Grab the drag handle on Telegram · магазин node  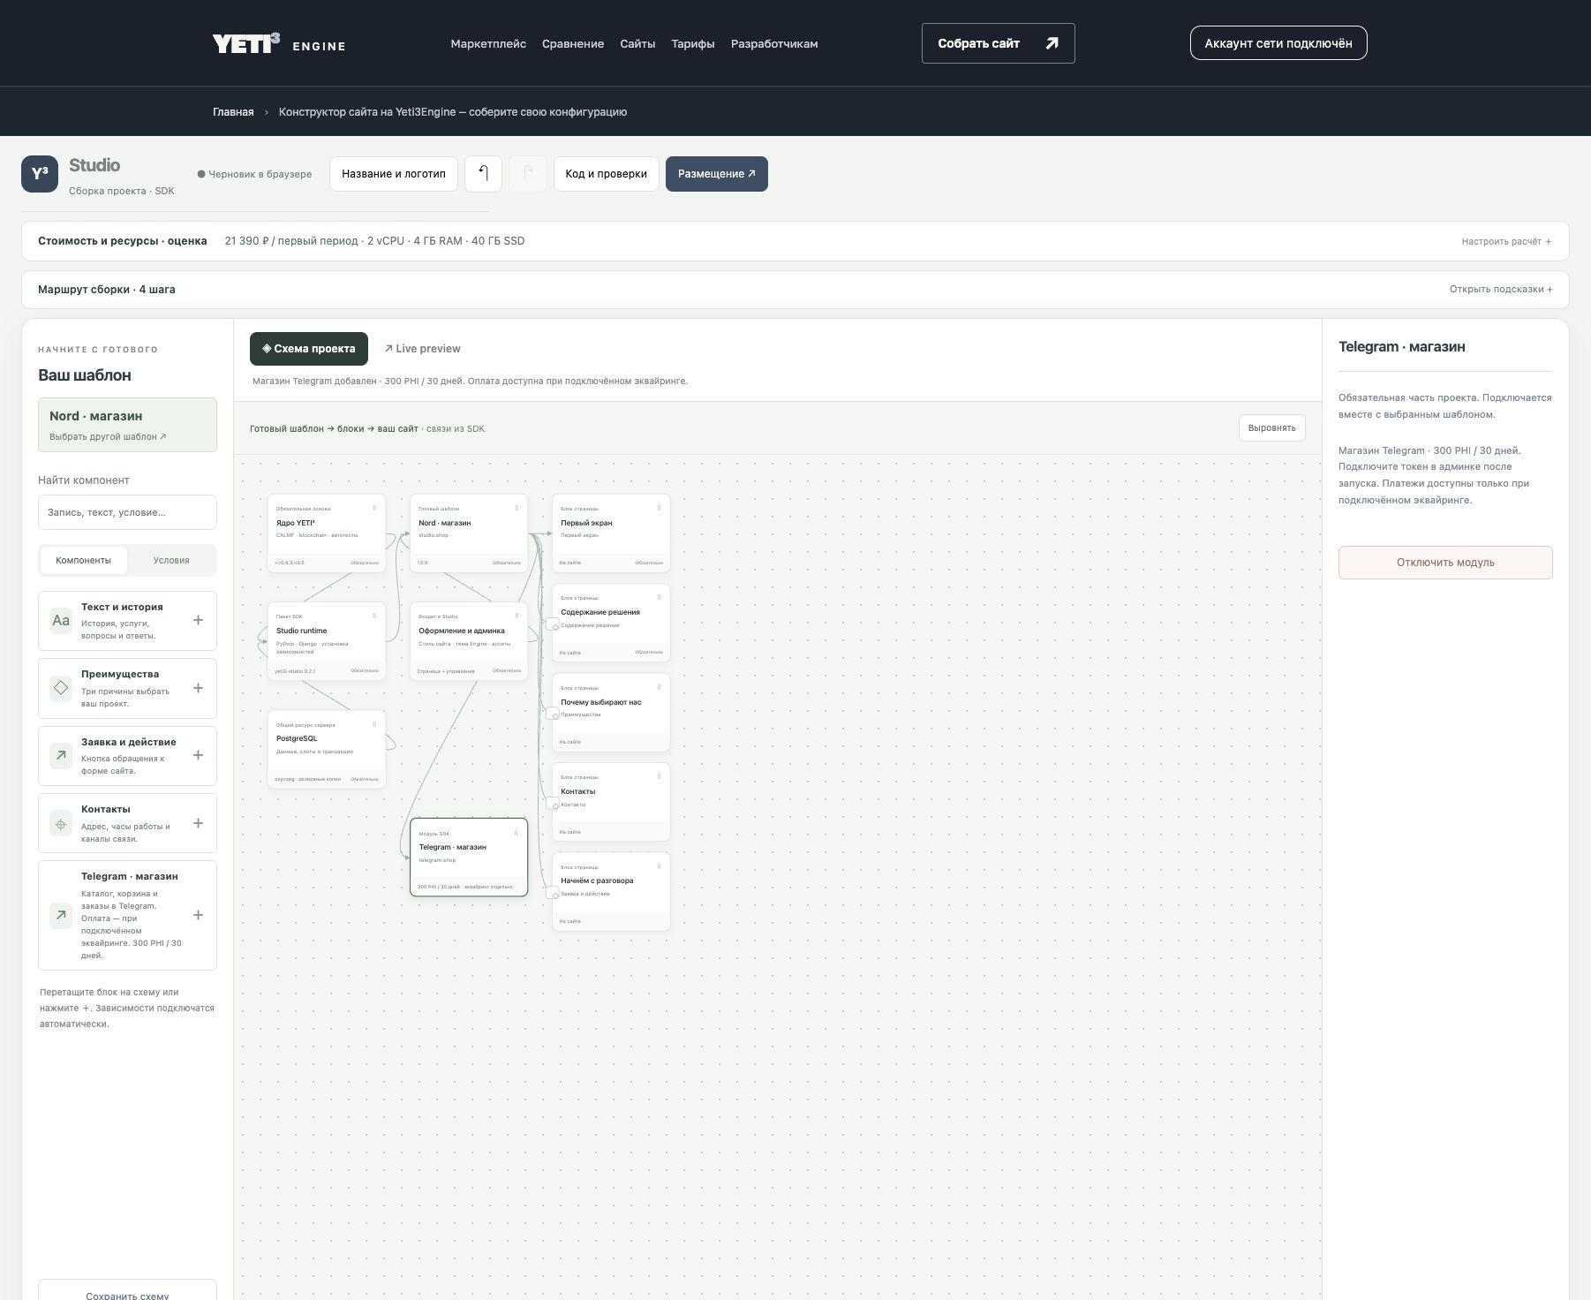point(517,833)
